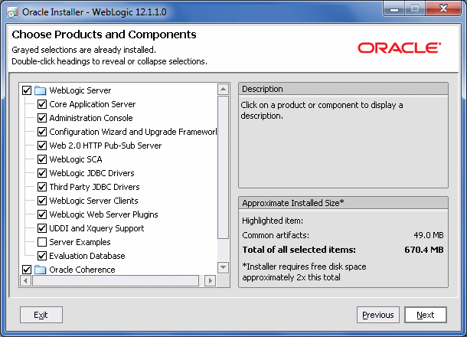Click the Approximate Installed Size header
The image size is (467, 337).
coord(343,203)
